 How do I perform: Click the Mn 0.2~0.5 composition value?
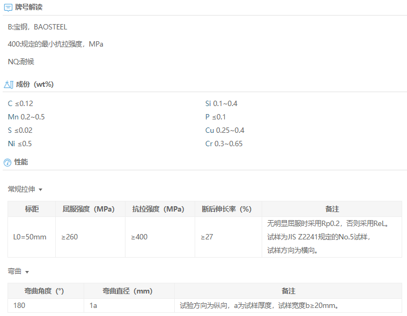tap(26, 117)
